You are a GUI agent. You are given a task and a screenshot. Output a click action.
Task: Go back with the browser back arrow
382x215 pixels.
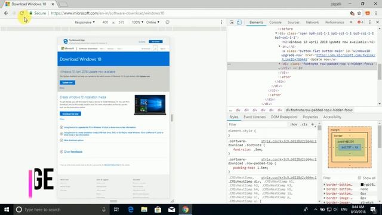6,13
